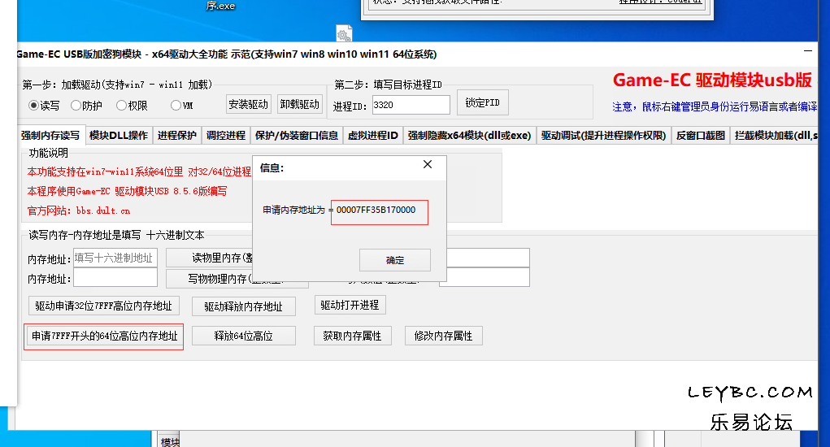Click the 获取内存属性 button
The height and width of the screenshot is (447, 830).
pyautogui.click(x=353, y=336)
